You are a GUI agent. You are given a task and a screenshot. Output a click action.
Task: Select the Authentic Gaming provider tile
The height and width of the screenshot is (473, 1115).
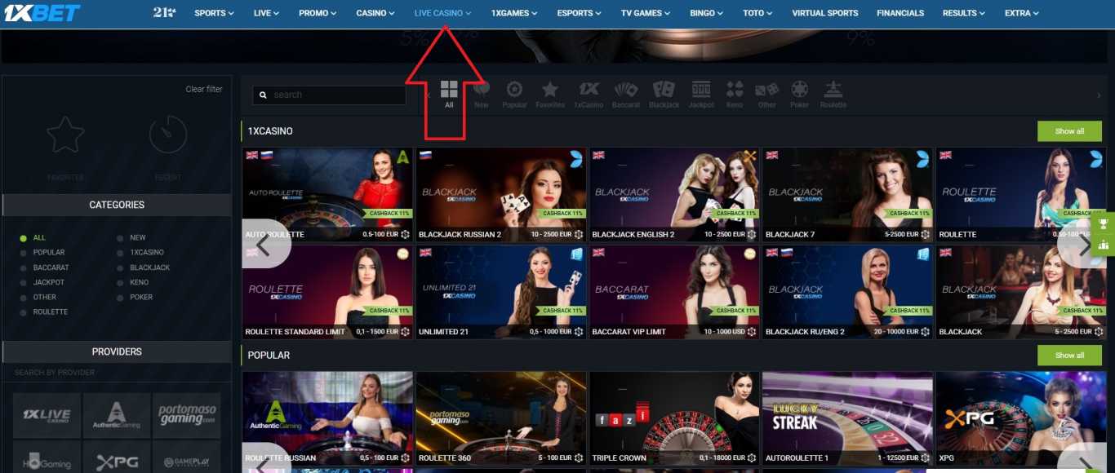point(117,416)
